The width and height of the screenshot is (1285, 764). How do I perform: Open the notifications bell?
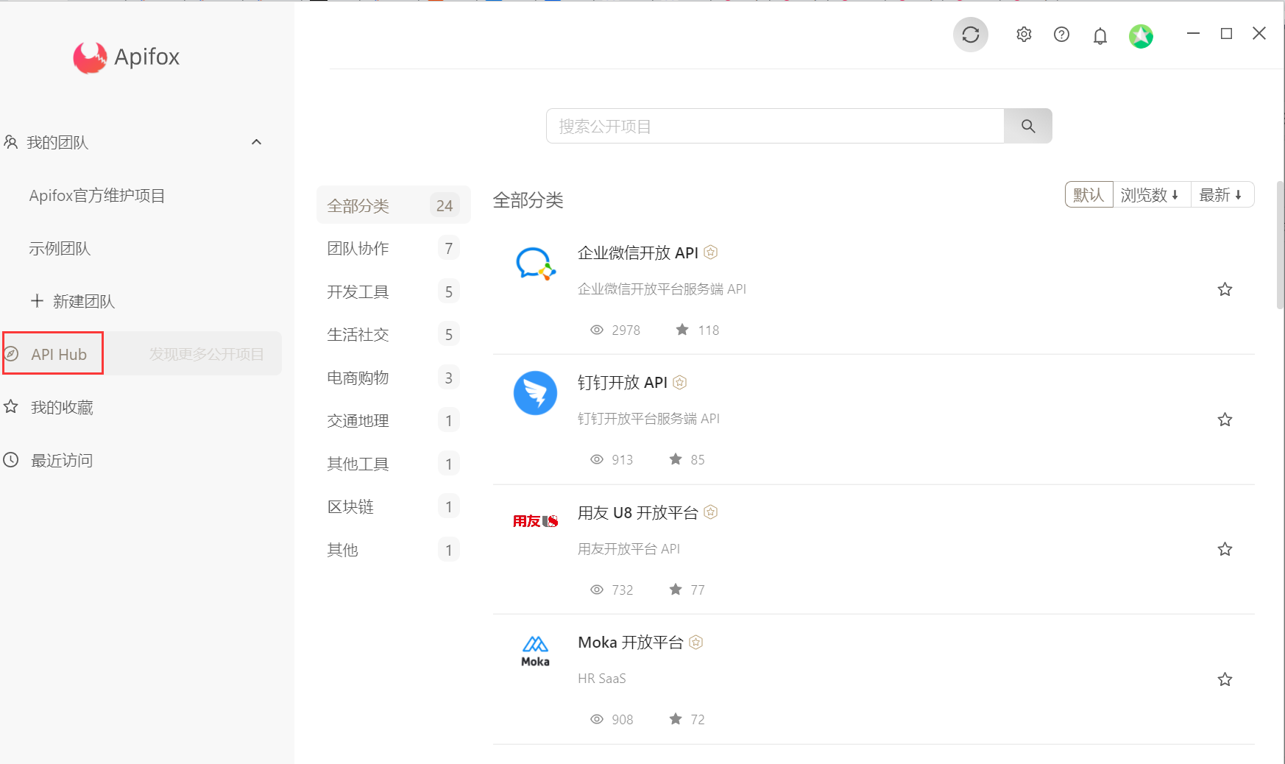(x=1100, y=35)
